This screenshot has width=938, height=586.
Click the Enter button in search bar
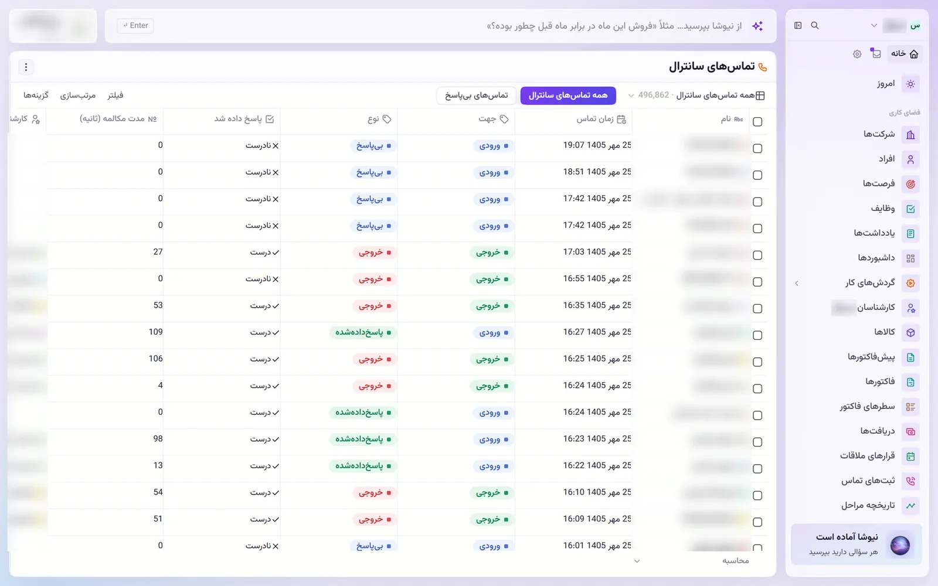(135, 26)
